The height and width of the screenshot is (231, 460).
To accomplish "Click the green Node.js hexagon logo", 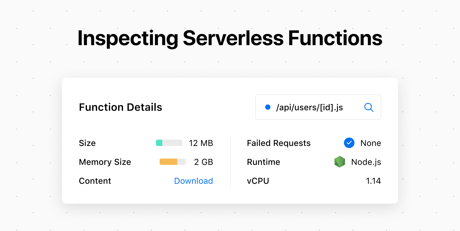I will click(x=339, y=162).
